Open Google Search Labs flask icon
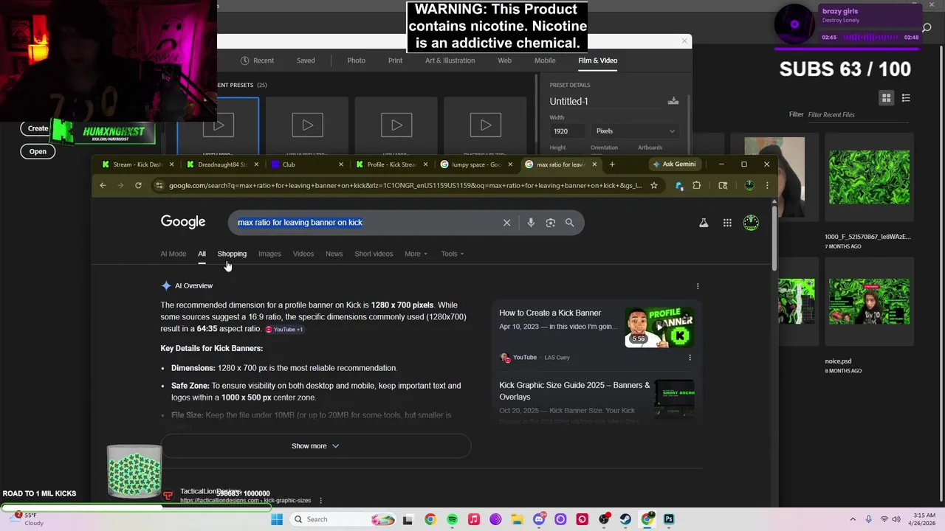The width and height of the screenshot is (945, 531). 704,223
